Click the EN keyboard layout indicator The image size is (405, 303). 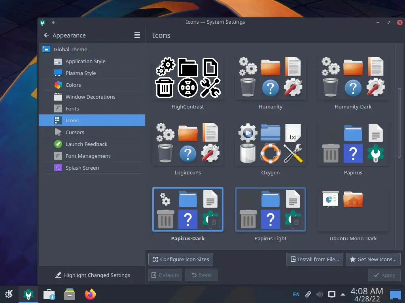(296, 294)
